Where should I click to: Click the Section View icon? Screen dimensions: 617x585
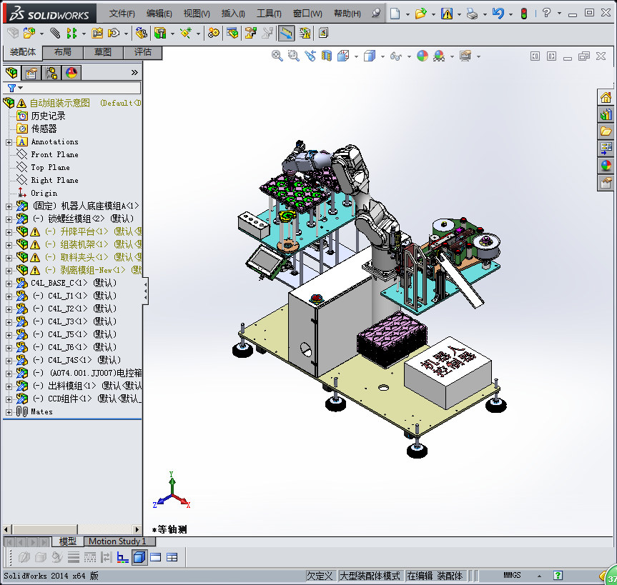click(x=327, y=56)
